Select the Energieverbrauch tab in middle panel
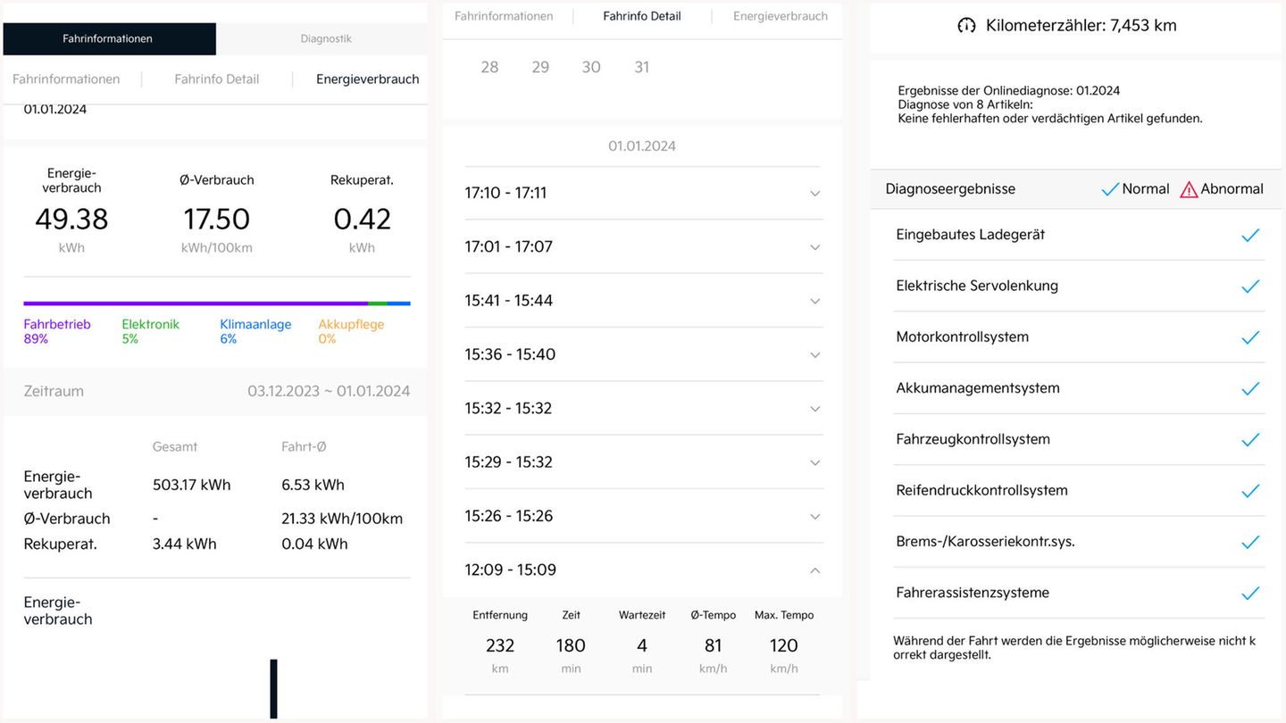 [780, 16]
